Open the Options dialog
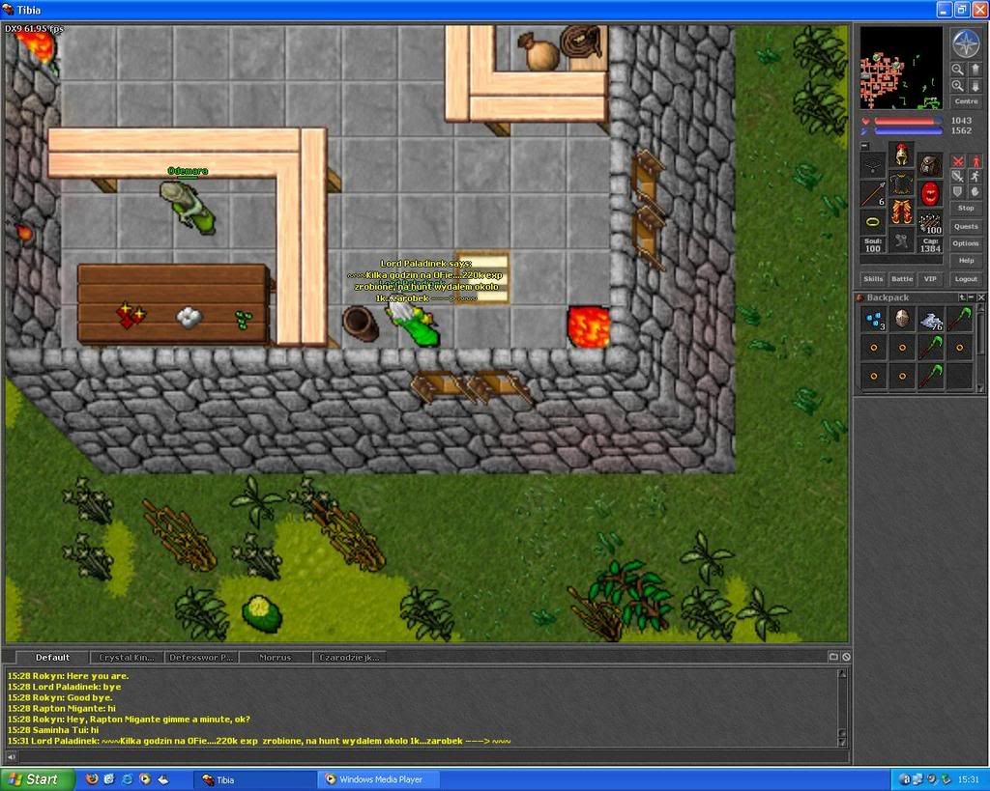The width and height of the screenshot is (990, 791). point(966,243)
